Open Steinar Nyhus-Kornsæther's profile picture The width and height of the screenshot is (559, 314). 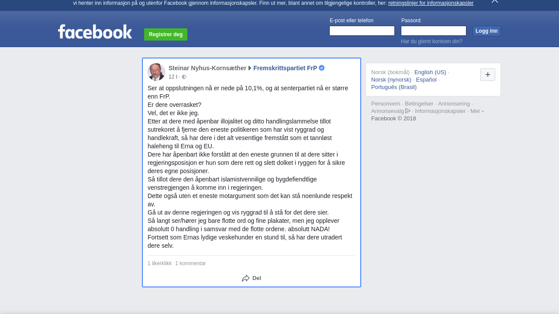tap(156, 72)
